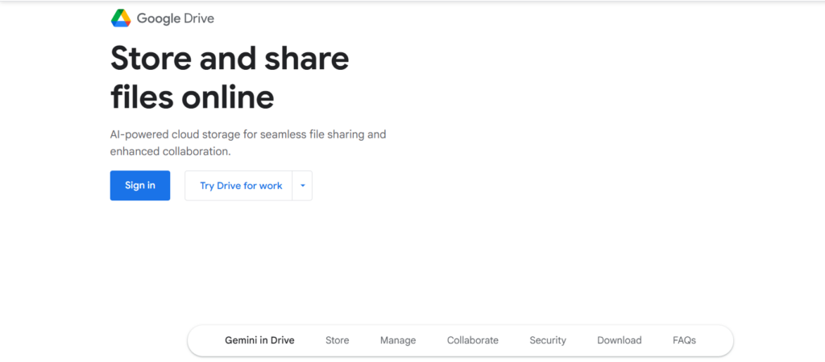The width and height of the screenshot is (825, 362).
Task: Click the "AI-powered cloud storage" description line
Action: [248, 134]
